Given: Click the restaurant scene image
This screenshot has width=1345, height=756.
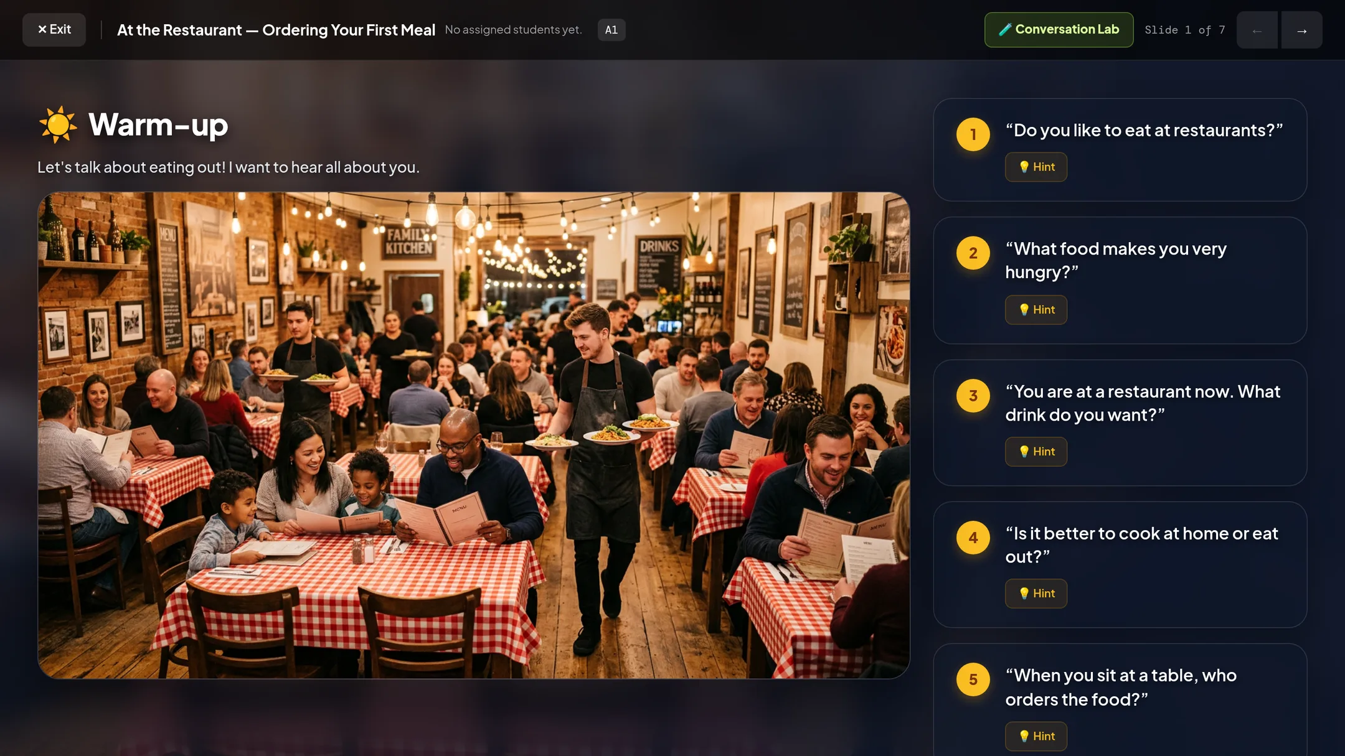Looking at the screenshot, I should 474,435.
